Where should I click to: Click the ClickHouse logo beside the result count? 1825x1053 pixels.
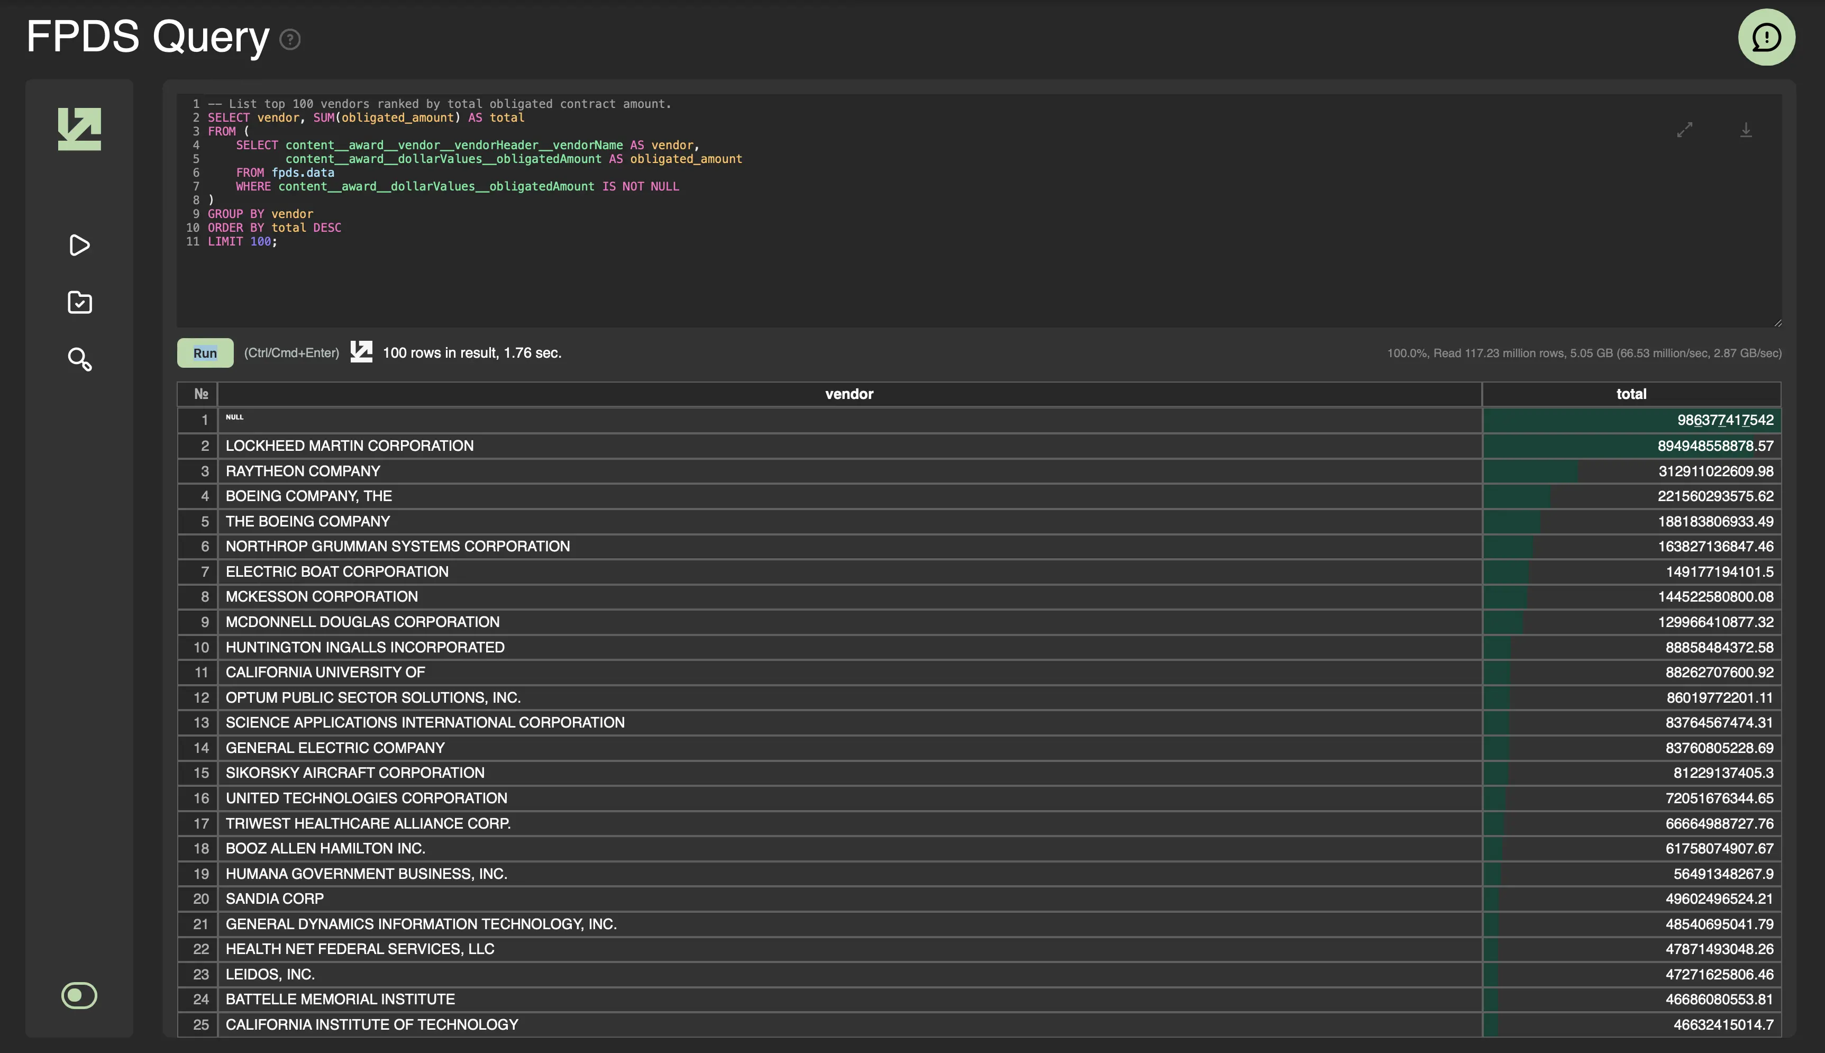(361, 352)
